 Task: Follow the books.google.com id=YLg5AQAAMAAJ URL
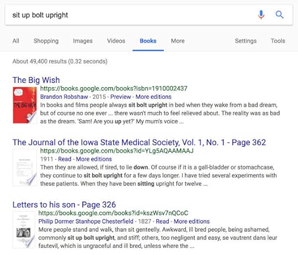coord(116,151)
